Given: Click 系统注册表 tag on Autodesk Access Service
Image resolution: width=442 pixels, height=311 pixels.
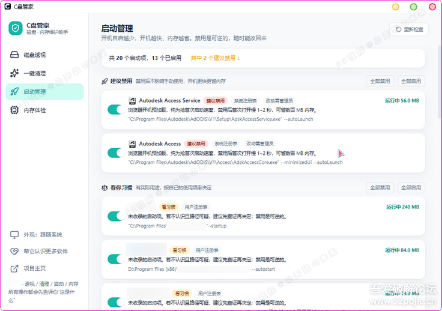Looking at the screenshot, I should coord(245,101).
